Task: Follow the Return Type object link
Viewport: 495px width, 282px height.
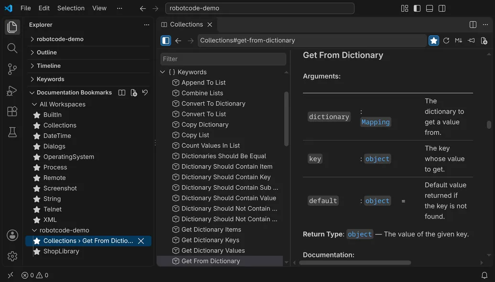Action: tap(360, 234)
